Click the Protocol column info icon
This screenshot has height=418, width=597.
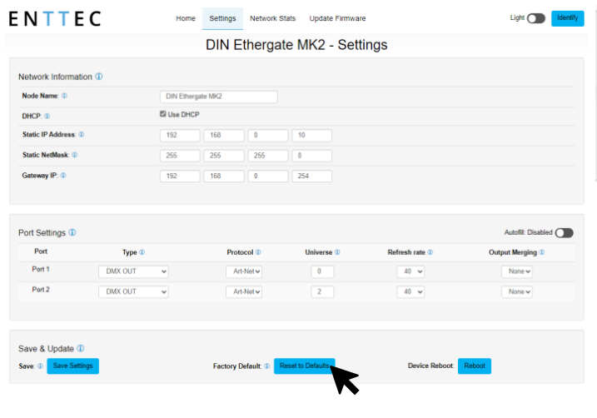258,252
